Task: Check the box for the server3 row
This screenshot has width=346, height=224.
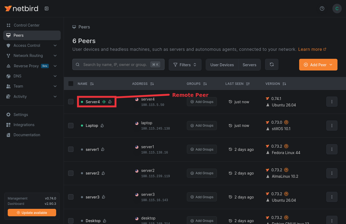Action: pyautogui.click(x=71, y=197)
